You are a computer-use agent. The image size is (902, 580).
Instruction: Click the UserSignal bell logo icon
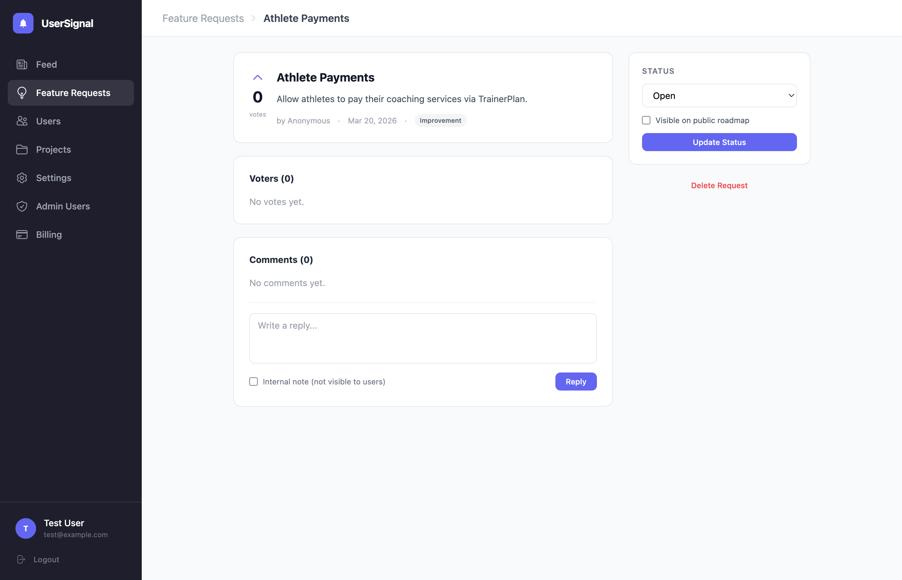click(23, 23)
